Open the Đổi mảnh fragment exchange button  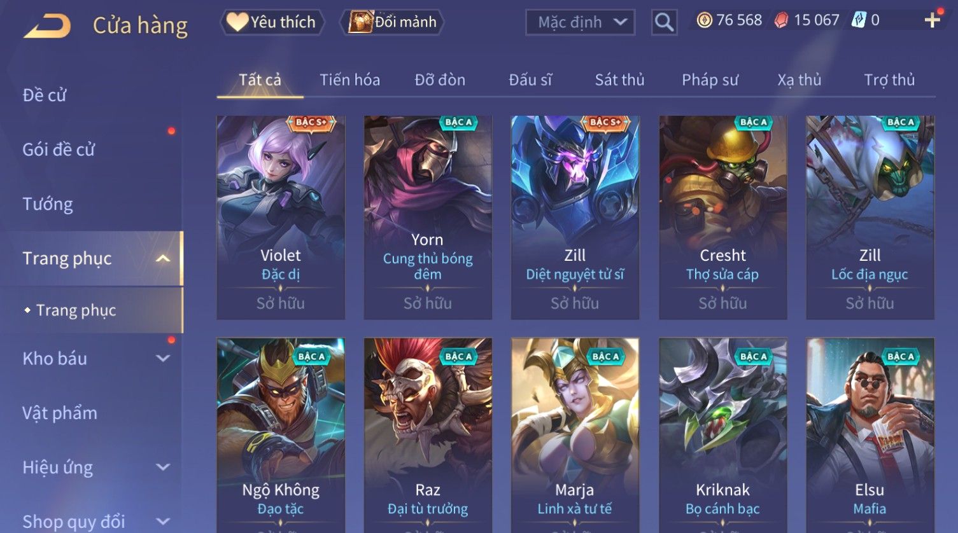(393, 22)
